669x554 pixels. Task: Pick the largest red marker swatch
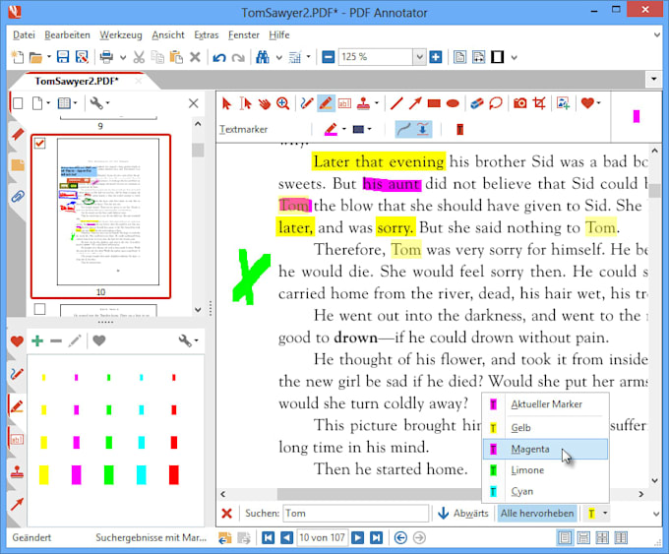pos(174,475)
